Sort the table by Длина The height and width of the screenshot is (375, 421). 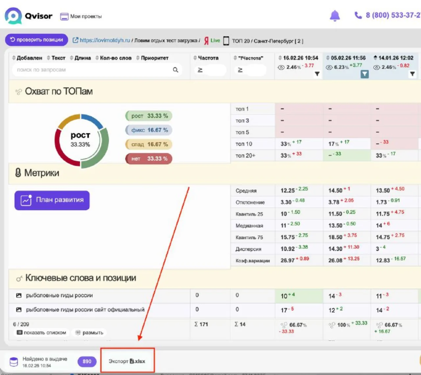click(x=80, y=58)
